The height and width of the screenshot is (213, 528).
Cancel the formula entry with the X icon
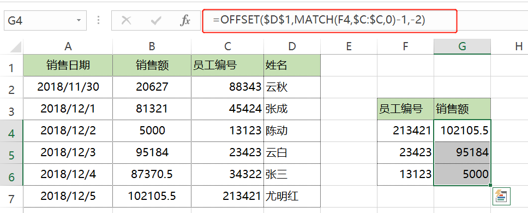point(127,21)
